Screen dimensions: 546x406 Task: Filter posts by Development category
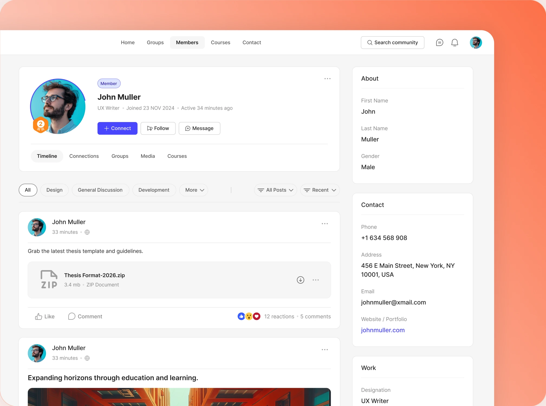click(154, 190)
